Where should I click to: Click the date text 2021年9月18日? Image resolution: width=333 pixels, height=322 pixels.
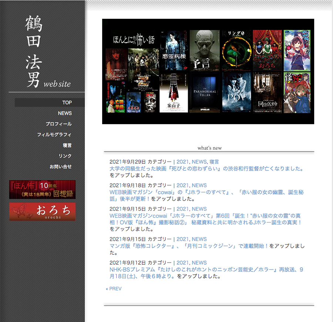(x=127, y=185)
